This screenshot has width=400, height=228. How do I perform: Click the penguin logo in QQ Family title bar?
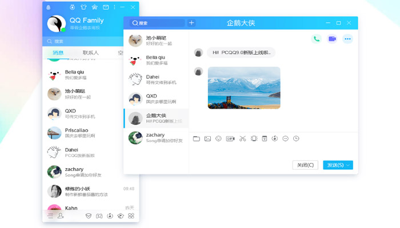click(x=49, y=7)
